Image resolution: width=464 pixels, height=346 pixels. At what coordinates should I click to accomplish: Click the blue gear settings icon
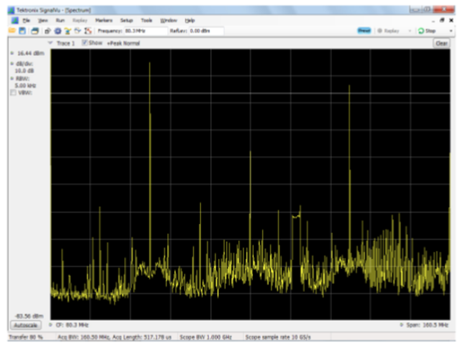click(x=57, y=31)
